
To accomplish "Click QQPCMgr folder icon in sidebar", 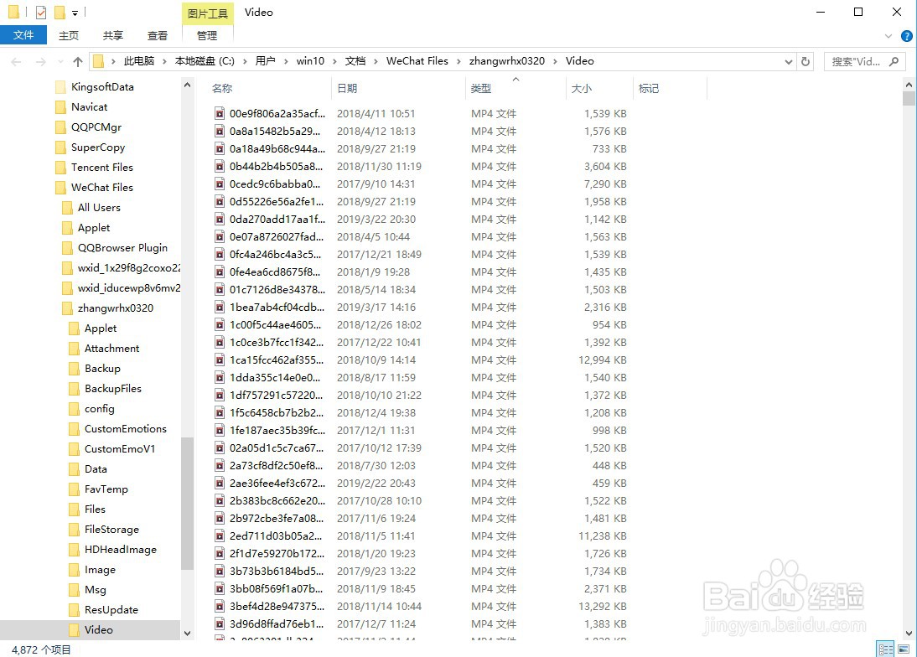I will click(60, 127).
